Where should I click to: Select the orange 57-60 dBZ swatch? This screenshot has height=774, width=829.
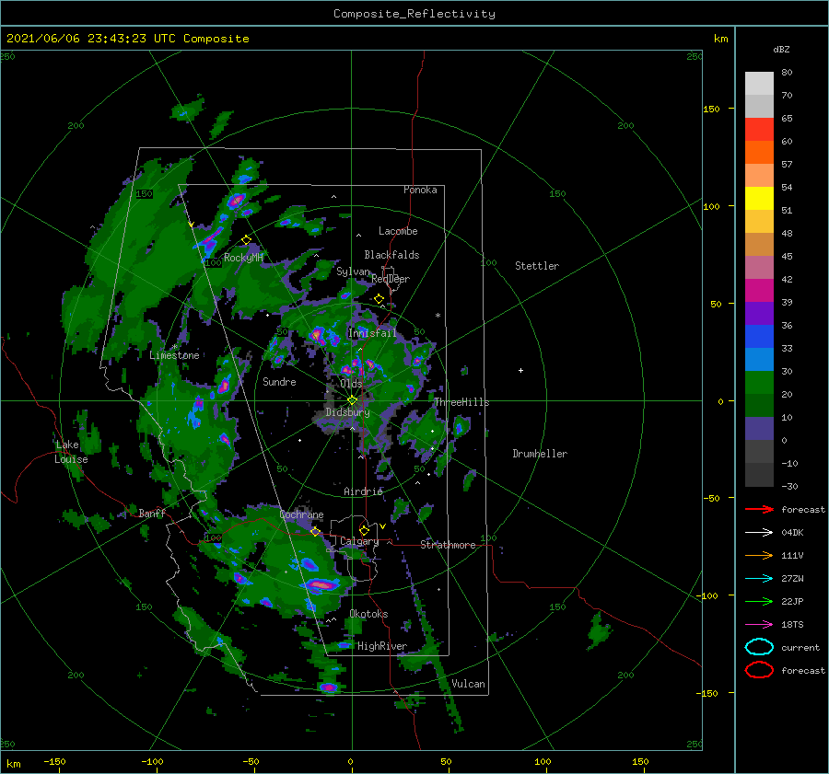tap(759, 152)
